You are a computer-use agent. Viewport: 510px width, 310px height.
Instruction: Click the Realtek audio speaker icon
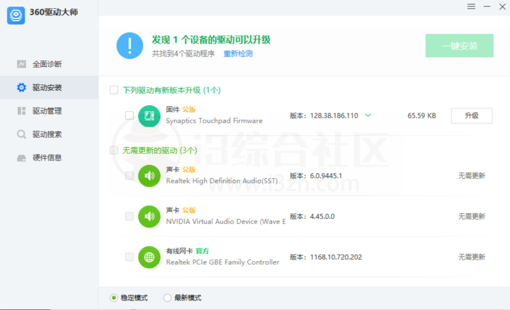point(149,176)
